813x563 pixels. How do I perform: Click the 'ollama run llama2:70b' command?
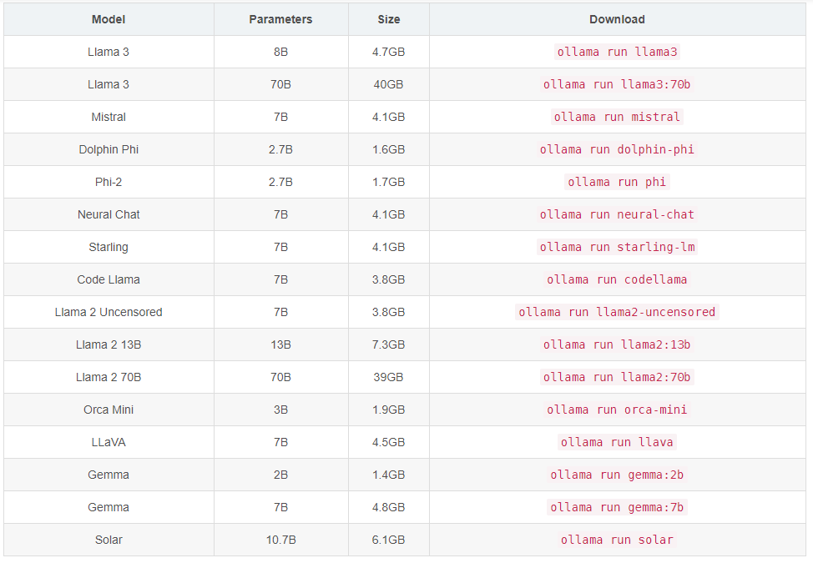pyautogui.click(x=617, y=377)
